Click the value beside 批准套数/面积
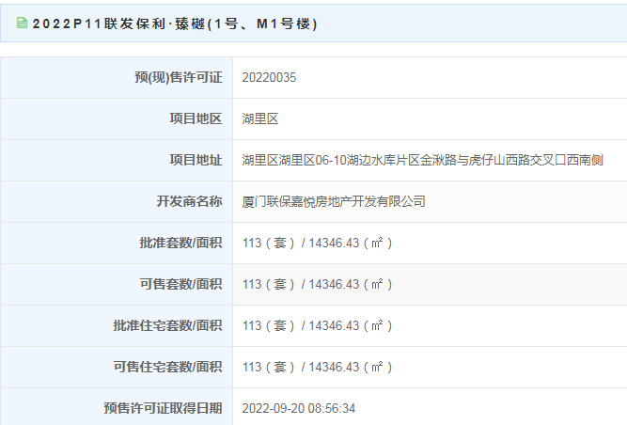This screenshot has height=425, width=627. [317, 243]
